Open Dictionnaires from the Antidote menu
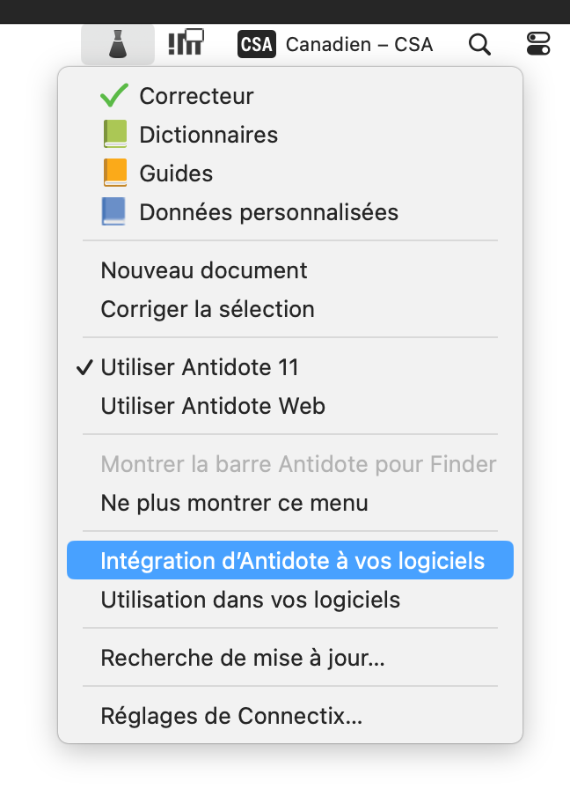Viewport: 570px width, 789px height. (208, 135)
